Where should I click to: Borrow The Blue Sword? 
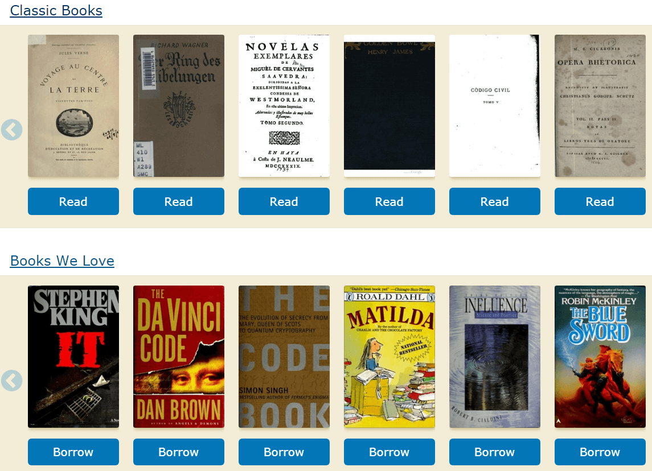tap(600, 452)
